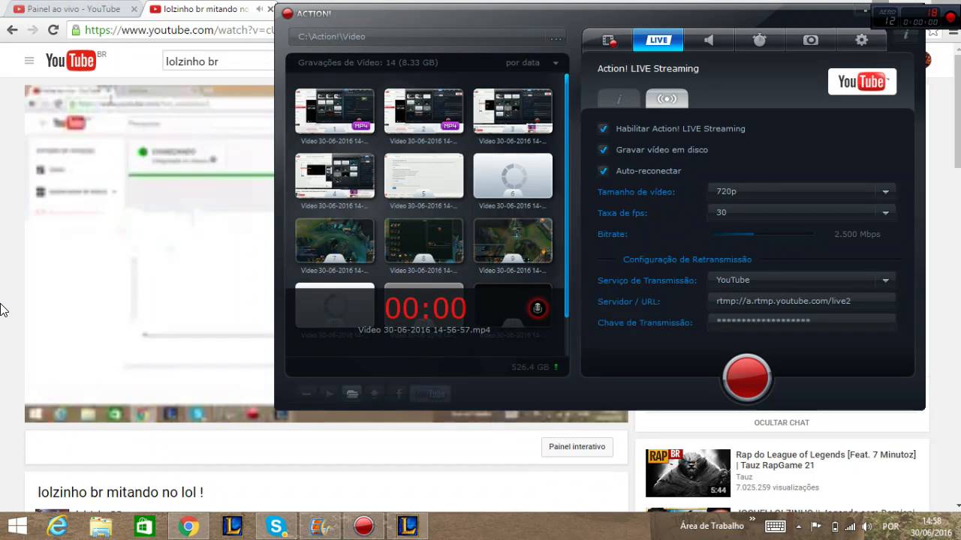The image size is (961, 540).
Task: Click OCULTAR CHAT on YouTube page
Action: click(782, 422)
